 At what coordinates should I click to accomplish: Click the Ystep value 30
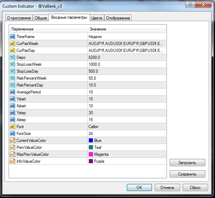tap(91, 113)
